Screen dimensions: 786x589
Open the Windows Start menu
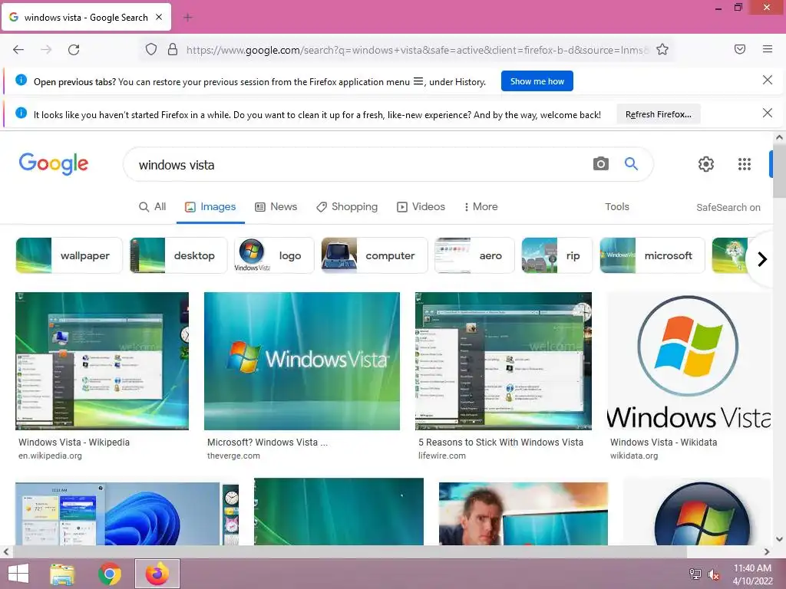(x=18, y=574)
